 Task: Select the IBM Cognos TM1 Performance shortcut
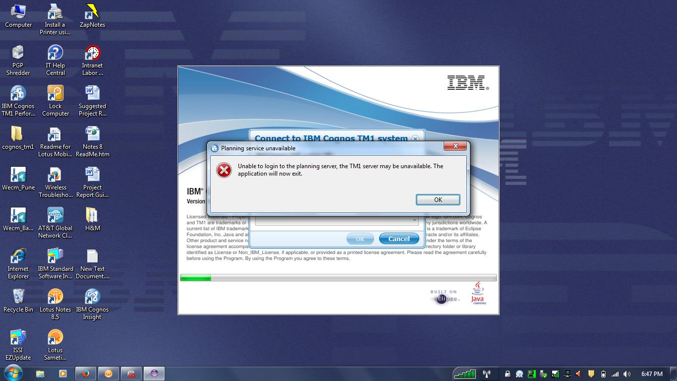pyautogui.click(x=18, y=101)
